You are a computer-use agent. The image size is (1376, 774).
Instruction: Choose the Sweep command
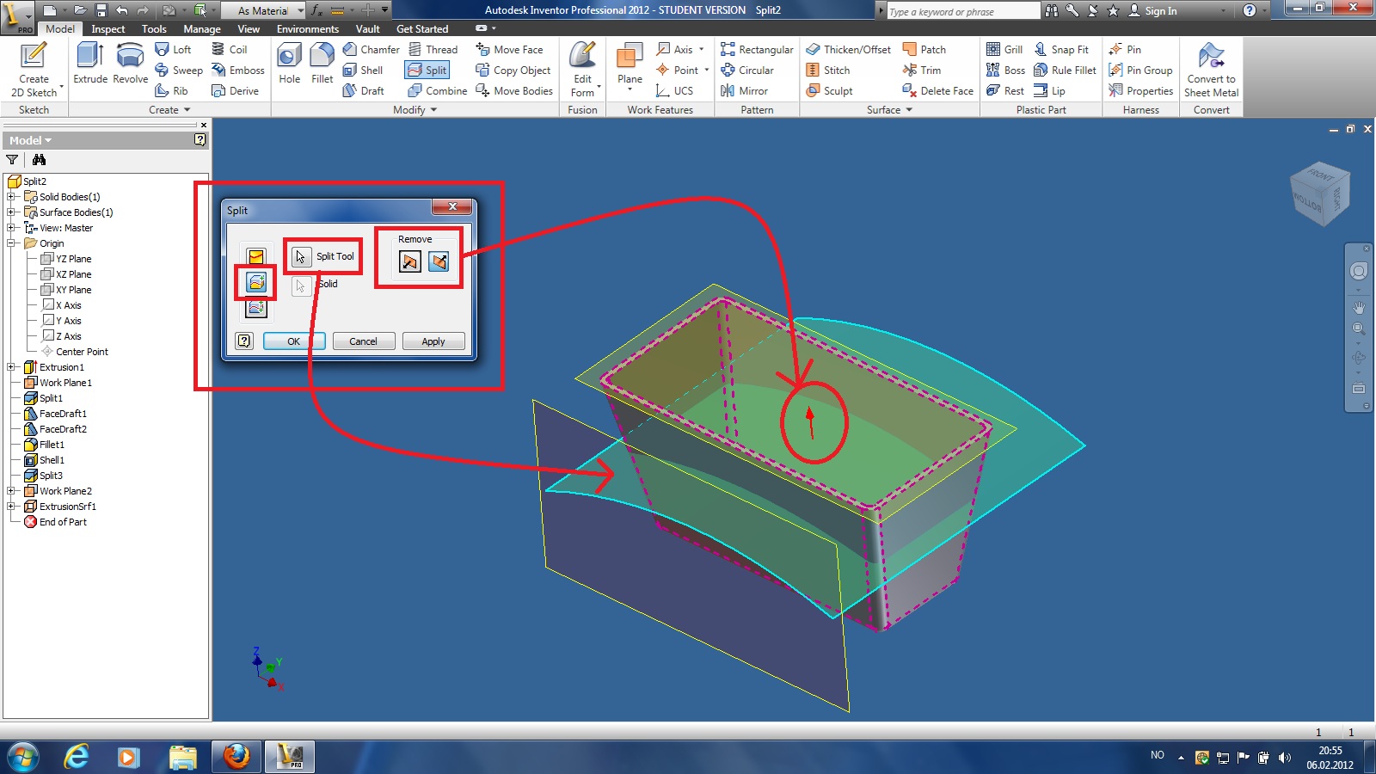[x=179, y=71]
